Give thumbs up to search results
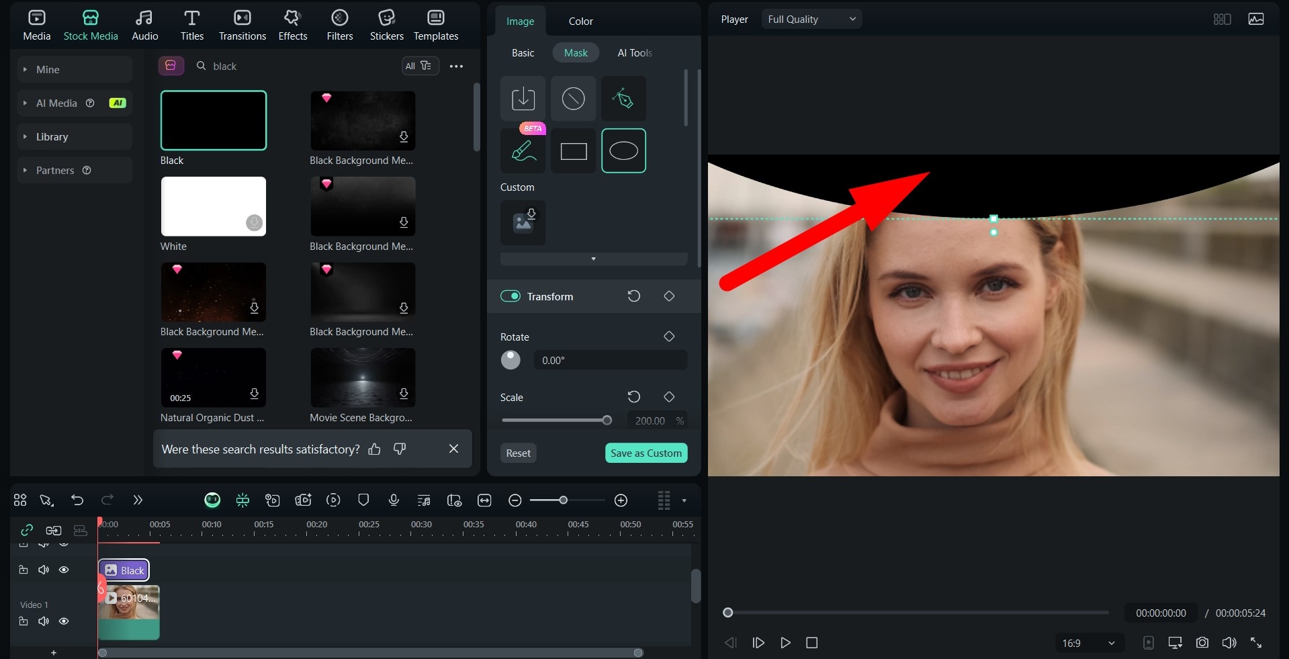The height and width of the screenshot is (659, 1289). (x=375, y=449)
